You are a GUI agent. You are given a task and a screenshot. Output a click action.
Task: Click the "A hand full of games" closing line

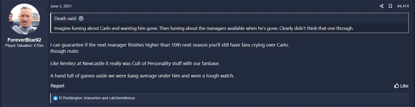tap(142, 76)
